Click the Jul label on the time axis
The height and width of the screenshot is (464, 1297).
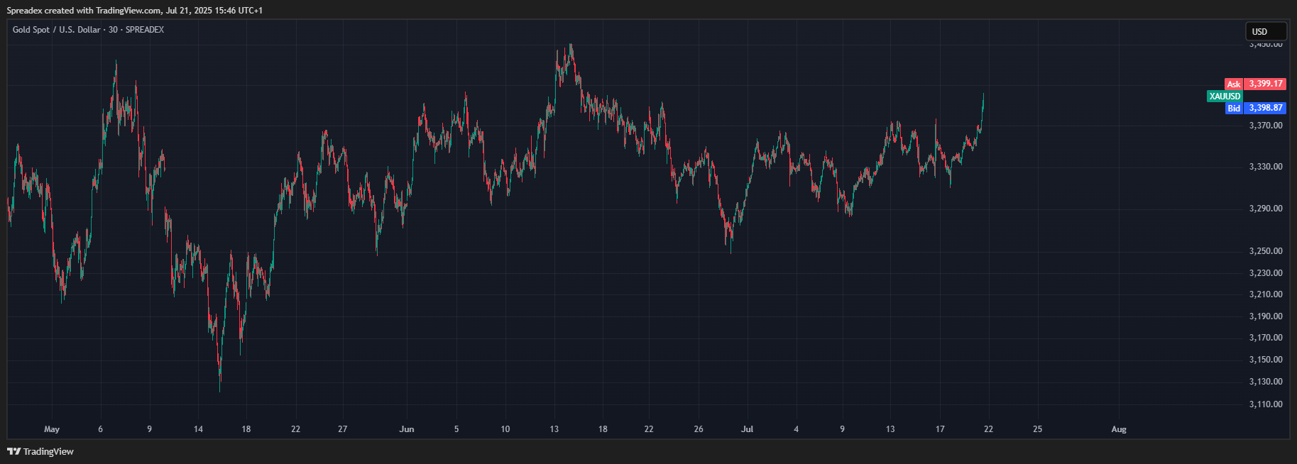(x=748, y=429)
